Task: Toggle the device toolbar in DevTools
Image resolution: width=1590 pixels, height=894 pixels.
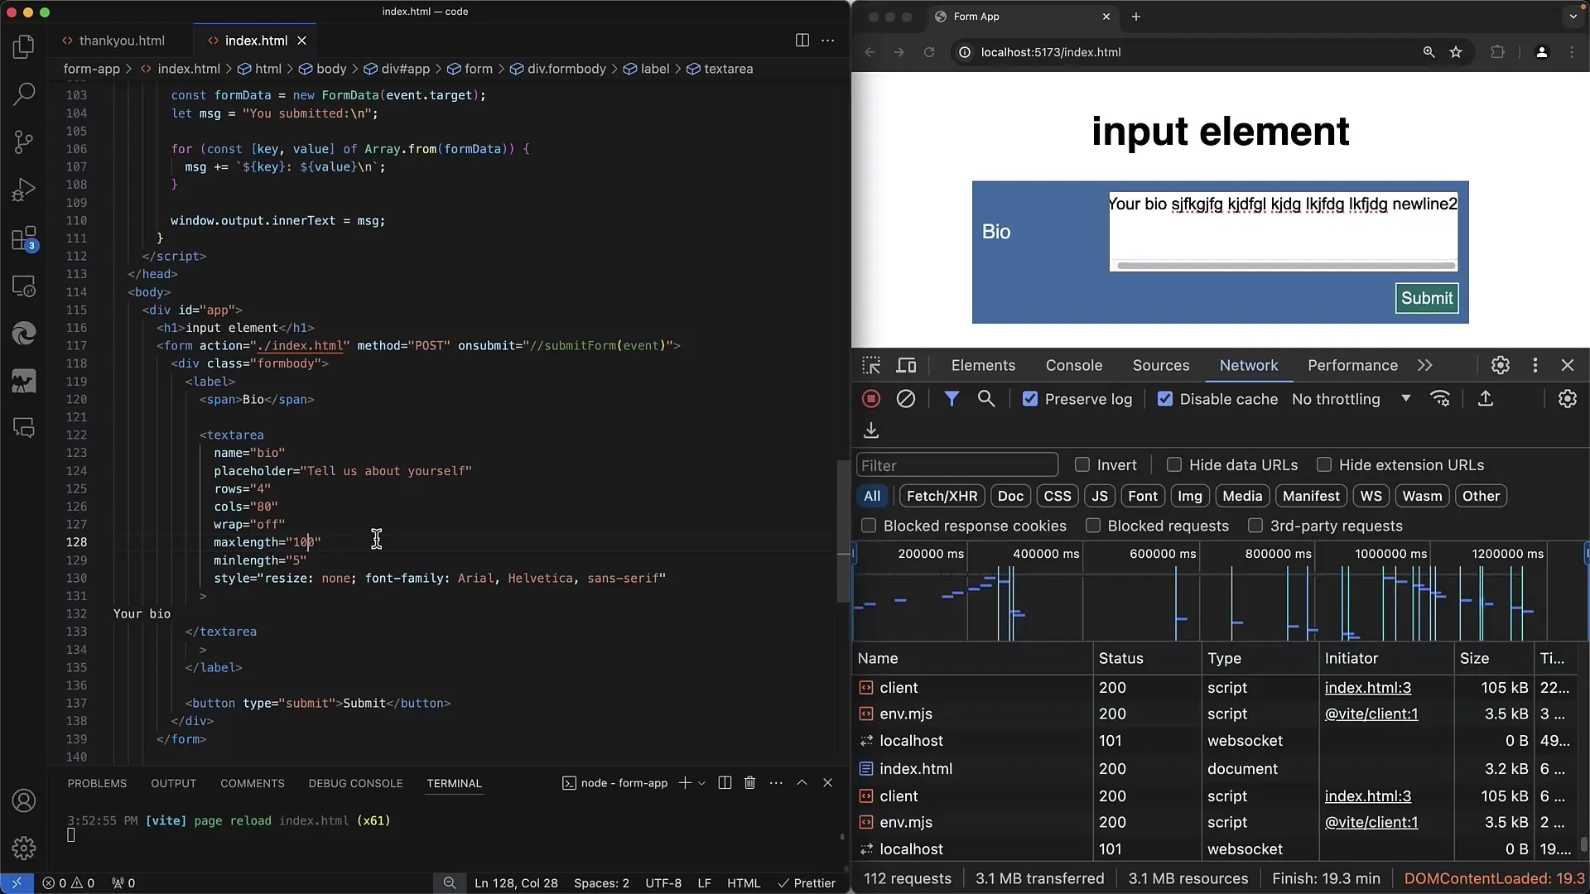Action: pos(907,365)
